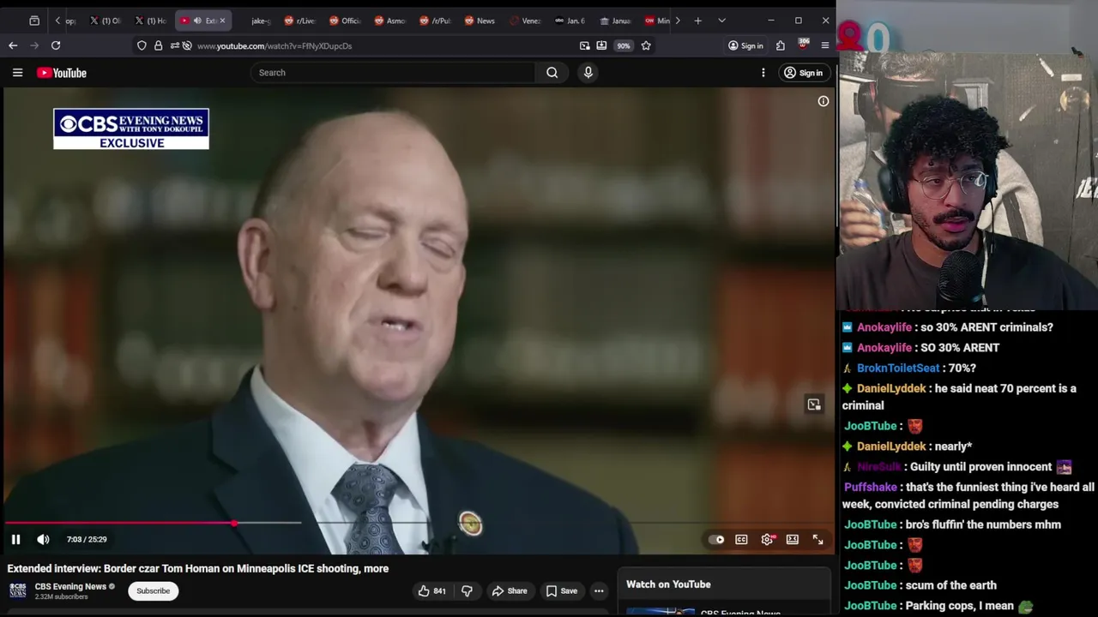Viewport: 1098px width, 617px height.
Task: Open a new tab with the plus button
Action: point(698,21)
